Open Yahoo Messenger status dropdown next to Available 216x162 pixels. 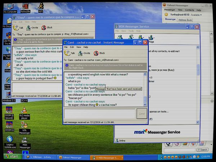pyautogui.click(x=201, y=15)
